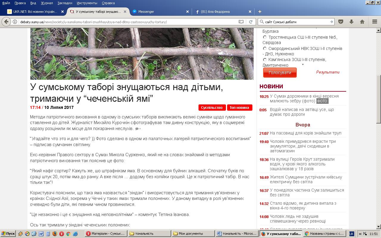Select Тростянецька СШ №5 poll option

(265, 37)
